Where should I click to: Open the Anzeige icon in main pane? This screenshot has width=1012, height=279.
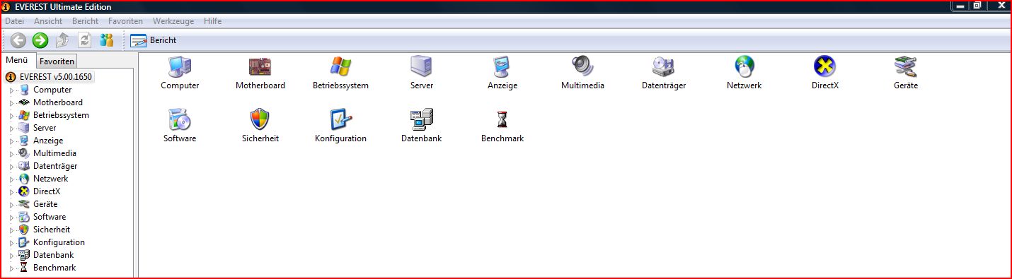tap(502, 66)
